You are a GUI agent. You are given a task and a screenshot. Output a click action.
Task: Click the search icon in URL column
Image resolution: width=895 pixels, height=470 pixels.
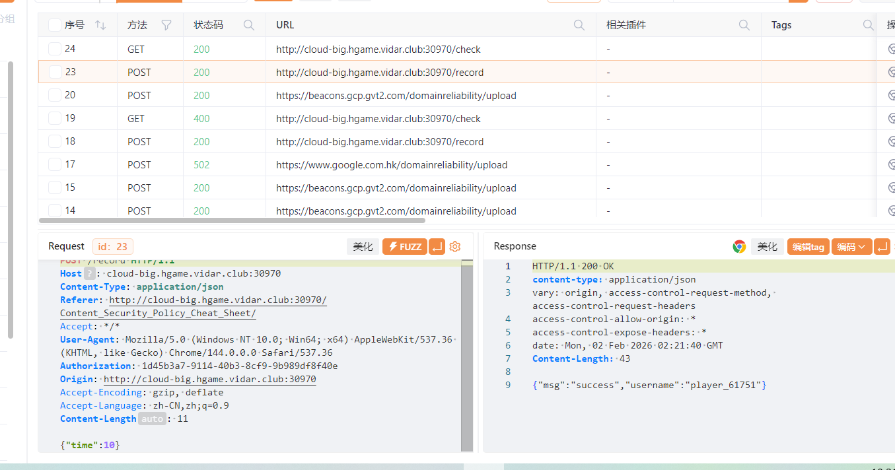point(579,25)
